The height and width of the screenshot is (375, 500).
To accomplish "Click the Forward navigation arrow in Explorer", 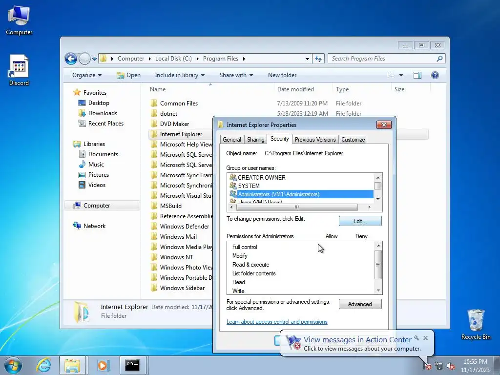I will [84, 59].
